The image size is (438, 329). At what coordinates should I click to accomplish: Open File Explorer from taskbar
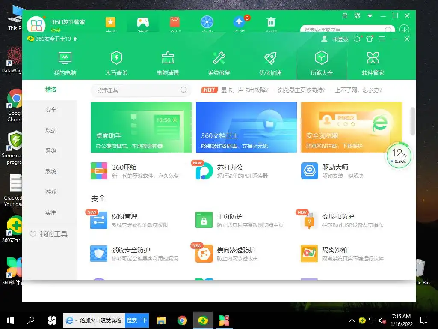coord(161,320)
